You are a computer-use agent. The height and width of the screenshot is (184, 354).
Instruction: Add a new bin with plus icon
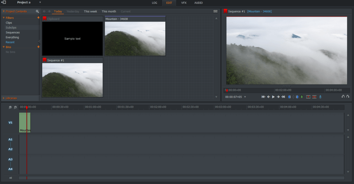pos(38,47)
